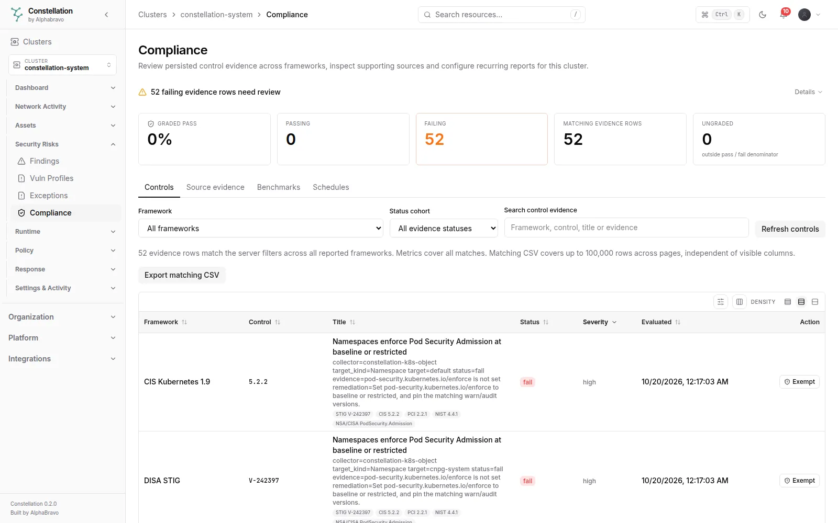Expand the Network Activity section
Screen dimensions: 838x523
[x=65, y=107]
